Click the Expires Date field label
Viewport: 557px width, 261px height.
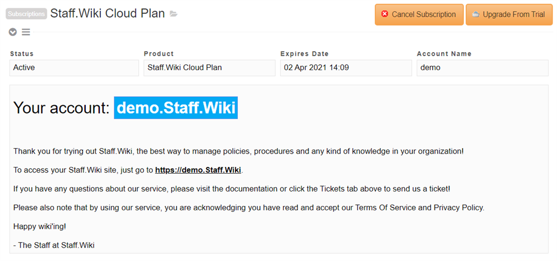pyautogui.click(x=305, y=54)
